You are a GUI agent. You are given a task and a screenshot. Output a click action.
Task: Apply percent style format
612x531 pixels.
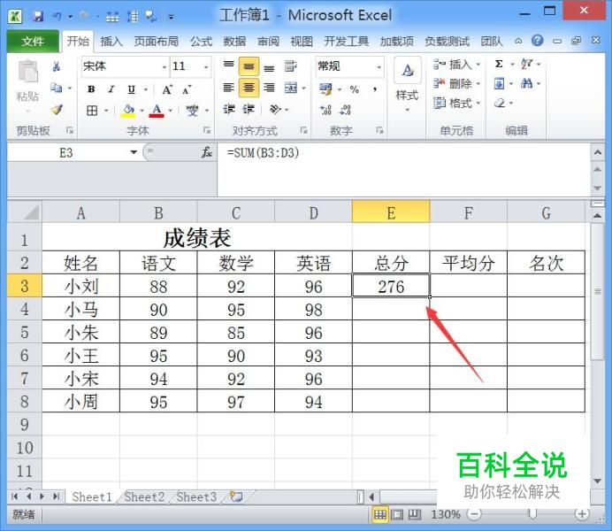355,89
